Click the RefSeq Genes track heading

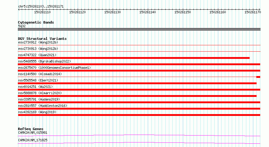click(x=31, y=129)
